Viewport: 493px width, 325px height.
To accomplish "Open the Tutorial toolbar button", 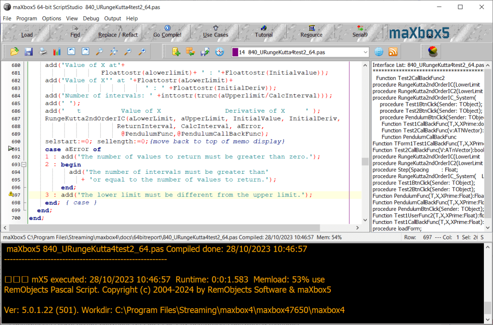I will (x=263, y=32).
